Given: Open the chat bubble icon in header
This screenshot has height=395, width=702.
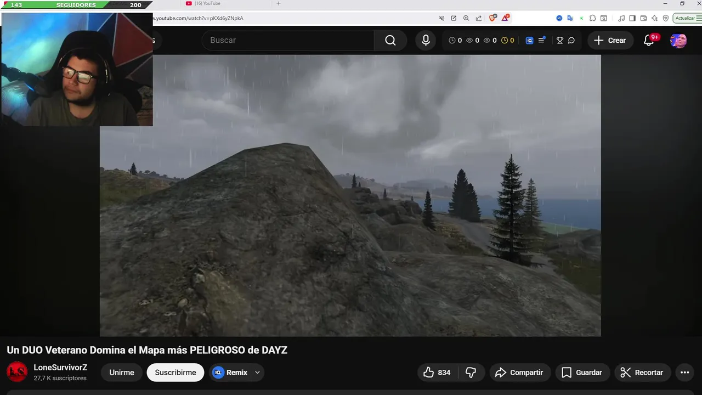Looking at the screenshot, I should 571,40.
